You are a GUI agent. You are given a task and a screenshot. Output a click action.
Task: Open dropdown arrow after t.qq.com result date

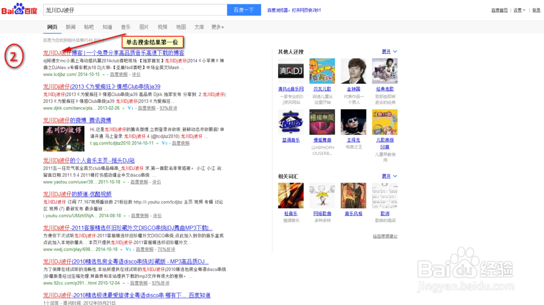click(x=157, y=143)
